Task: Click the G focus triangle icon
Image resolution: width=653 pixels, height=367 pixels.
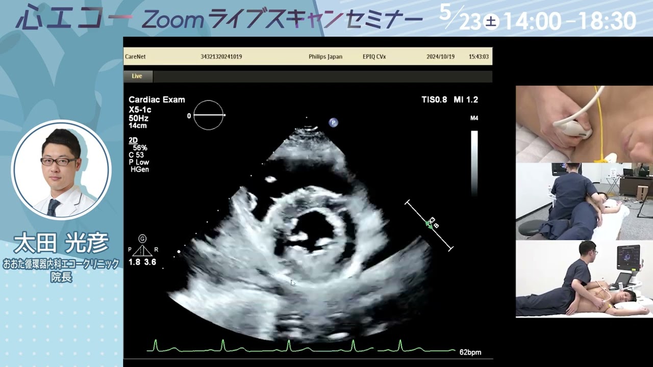Action: click(x=142, y=246)
